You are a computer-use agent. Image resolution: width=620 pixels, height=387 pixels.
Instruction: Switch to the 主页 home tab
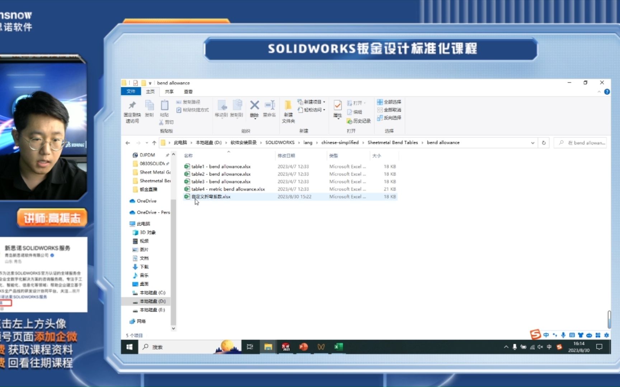click(150, 92)
